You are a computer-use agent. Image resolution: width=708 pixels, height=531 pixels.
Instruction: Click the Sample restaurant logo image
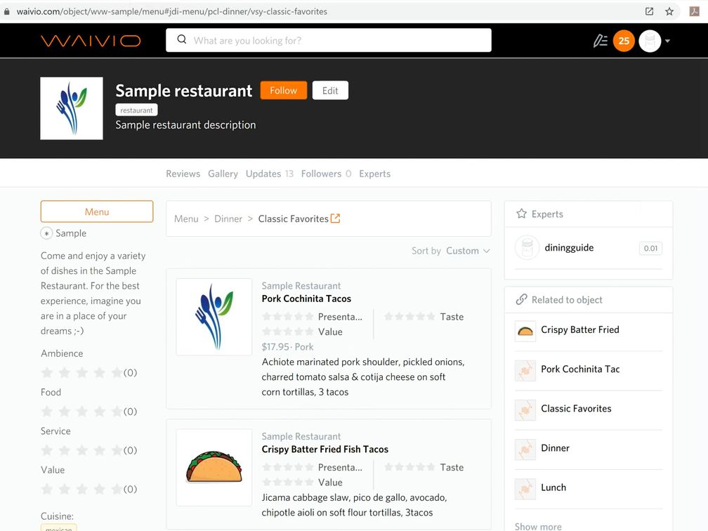72,108
